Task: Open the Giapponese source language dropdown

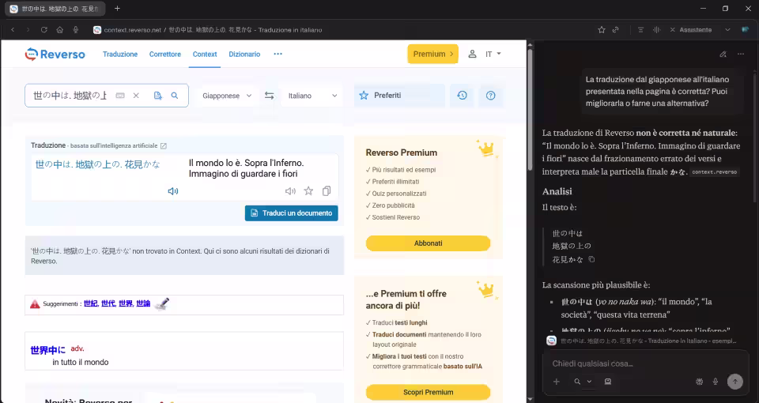Action: [227, 96]
